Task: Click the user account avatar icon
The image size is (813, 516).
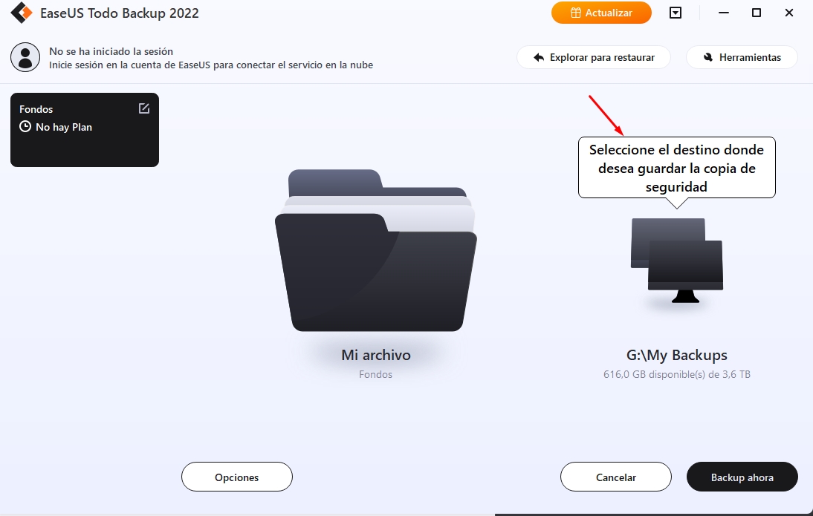Action: point(25,57)
